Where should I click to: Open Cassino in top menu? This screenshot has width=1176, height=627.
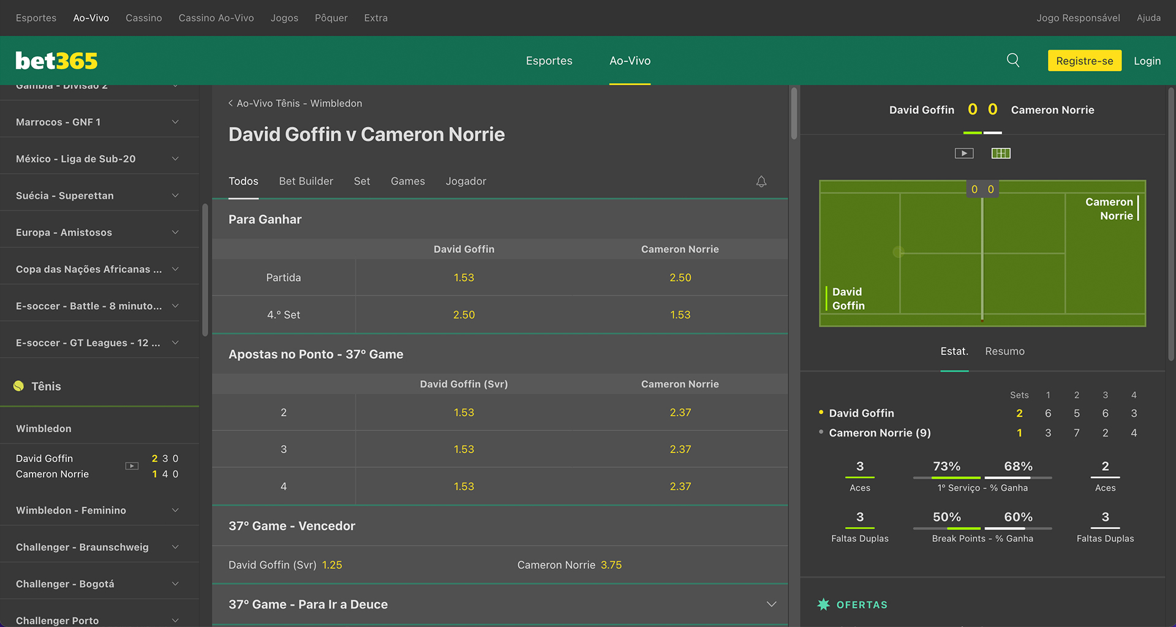point(144,18)
